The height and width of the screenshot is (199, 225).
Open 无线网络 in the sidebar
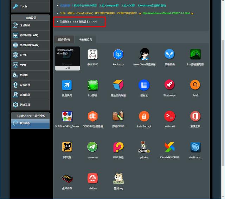pos(30,25)
